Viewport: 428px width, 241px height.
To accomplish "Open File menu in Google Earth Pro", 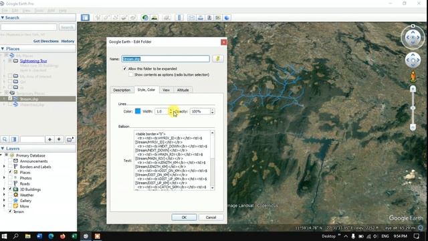I will 5,11.
